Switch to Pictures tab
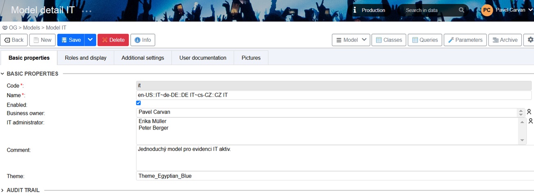 [251, 58]
